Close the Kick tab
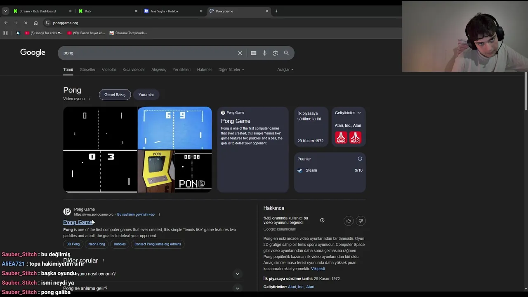528x297 pixels. click(x=136, y=11)
